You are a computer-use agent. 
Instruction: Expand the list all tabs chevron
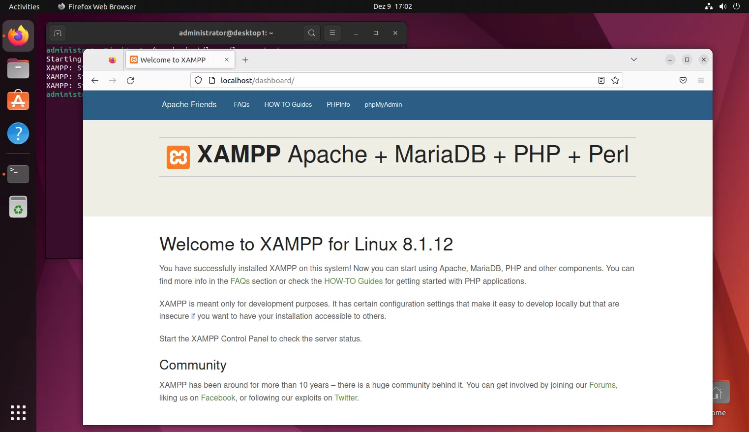click(x=634, y=60)
